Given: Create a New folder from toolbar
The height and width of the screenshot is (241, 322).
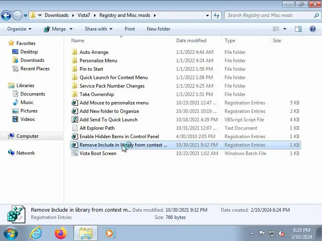Looking at the screenshot, I should [159, 29].
